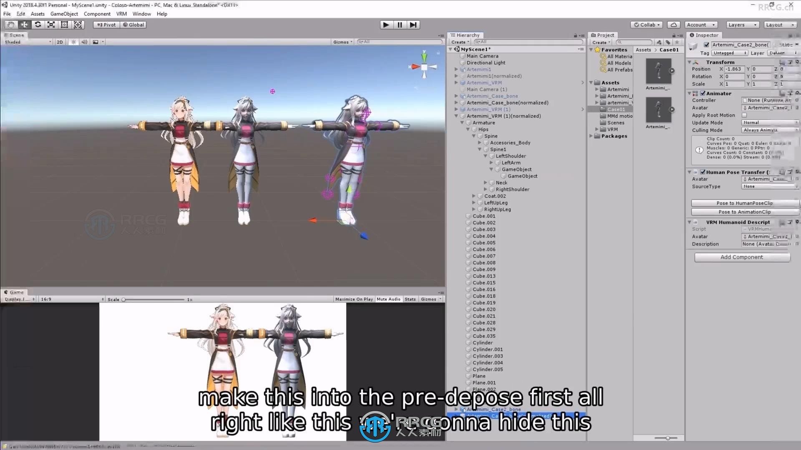Open the Shaded draw mode dropdown
Viewport: 801px width, 450px height.
coord(28,42)
